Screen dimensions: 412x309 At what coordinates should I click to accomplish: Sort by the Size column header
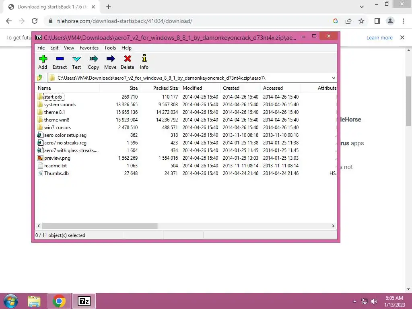tap(120, 88)
